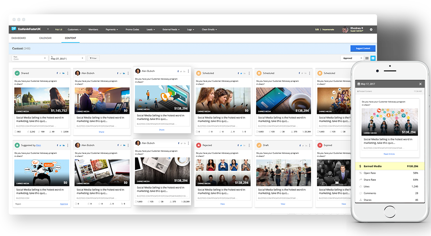This screenshot has height=236, width=431.
Task: Select the Pub 1.0 item in the nav bar
Action: pyautogui.click(x=59, y=29)
